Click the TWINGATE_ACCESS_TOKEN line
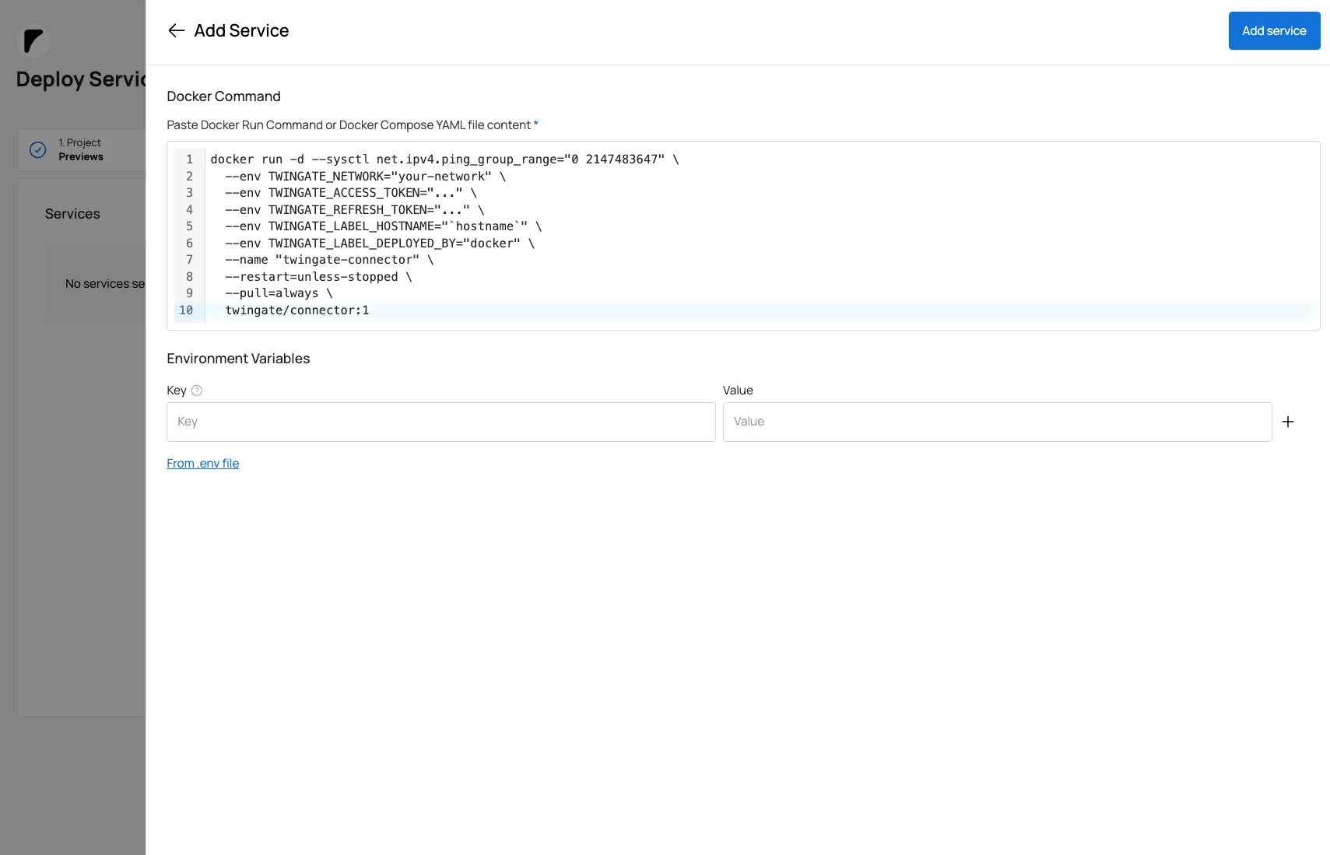The height and width of the screenshot is (855, 1330). point(350,193)
